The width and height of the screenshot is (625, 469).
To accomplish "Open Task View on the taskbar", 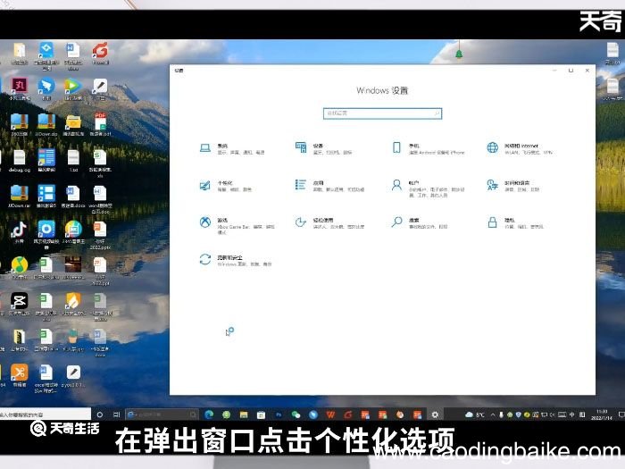I will click(x=116, y=415).
